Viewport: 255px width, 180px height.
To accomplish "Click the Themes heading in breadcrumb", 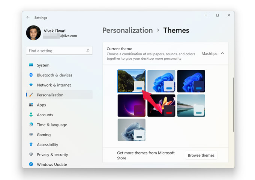I will point(176,30).
